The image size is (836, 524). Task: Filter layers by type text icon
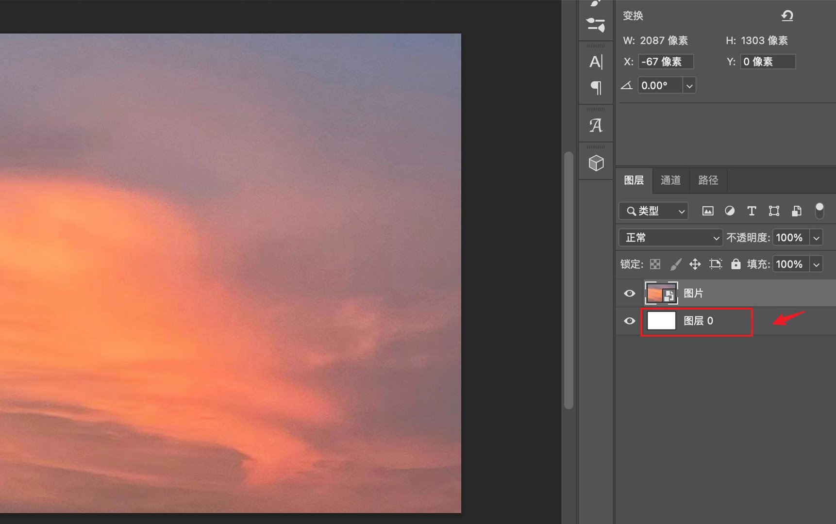pyautogui.click(x=752, y=211)
